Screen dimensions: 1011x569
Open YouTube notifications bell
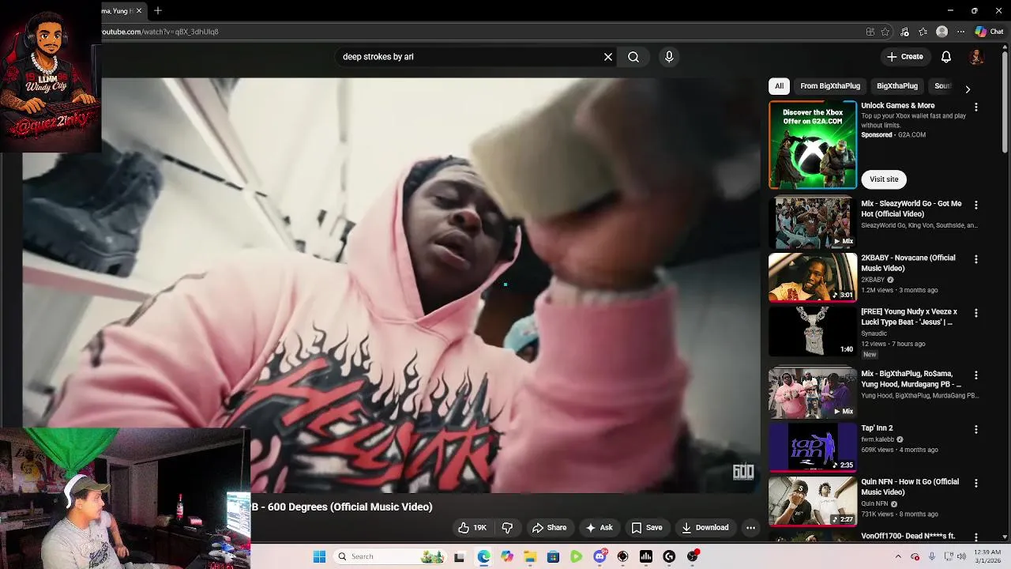pos(946,57)
